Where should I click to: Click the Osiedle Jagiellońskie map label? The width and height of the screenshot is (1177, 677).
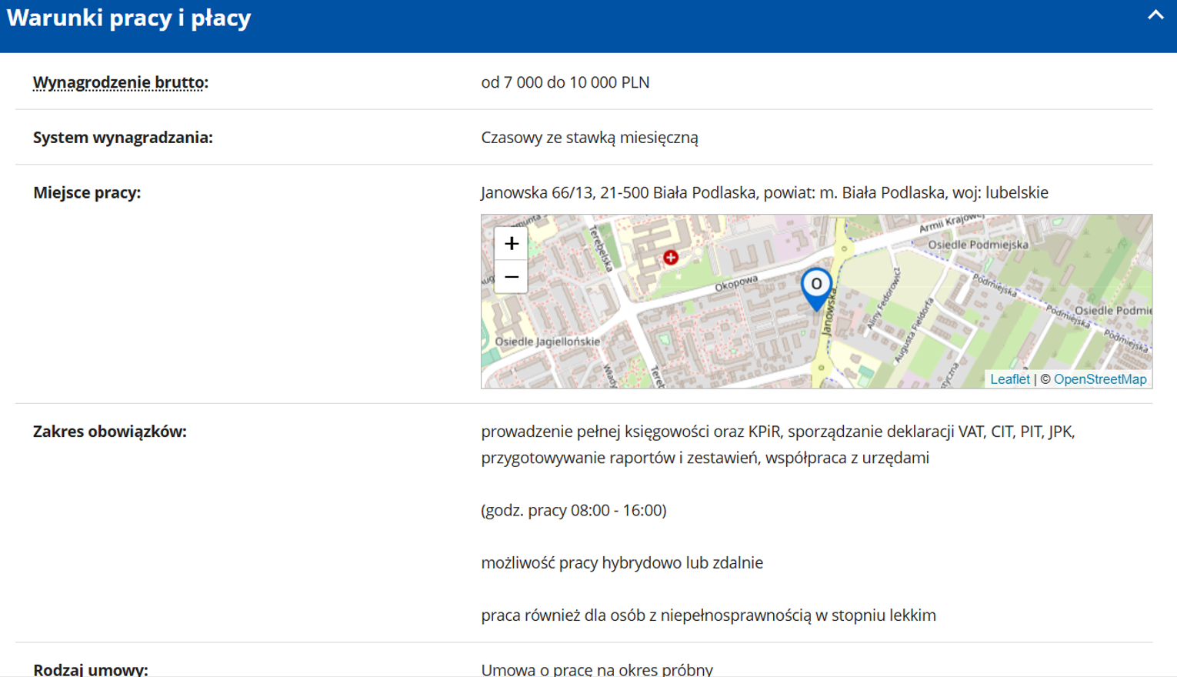pos(547,342)
